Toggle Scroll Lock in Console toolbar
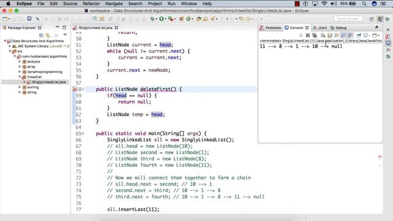This screenshot has width=393, height=221. pos(330,36)
